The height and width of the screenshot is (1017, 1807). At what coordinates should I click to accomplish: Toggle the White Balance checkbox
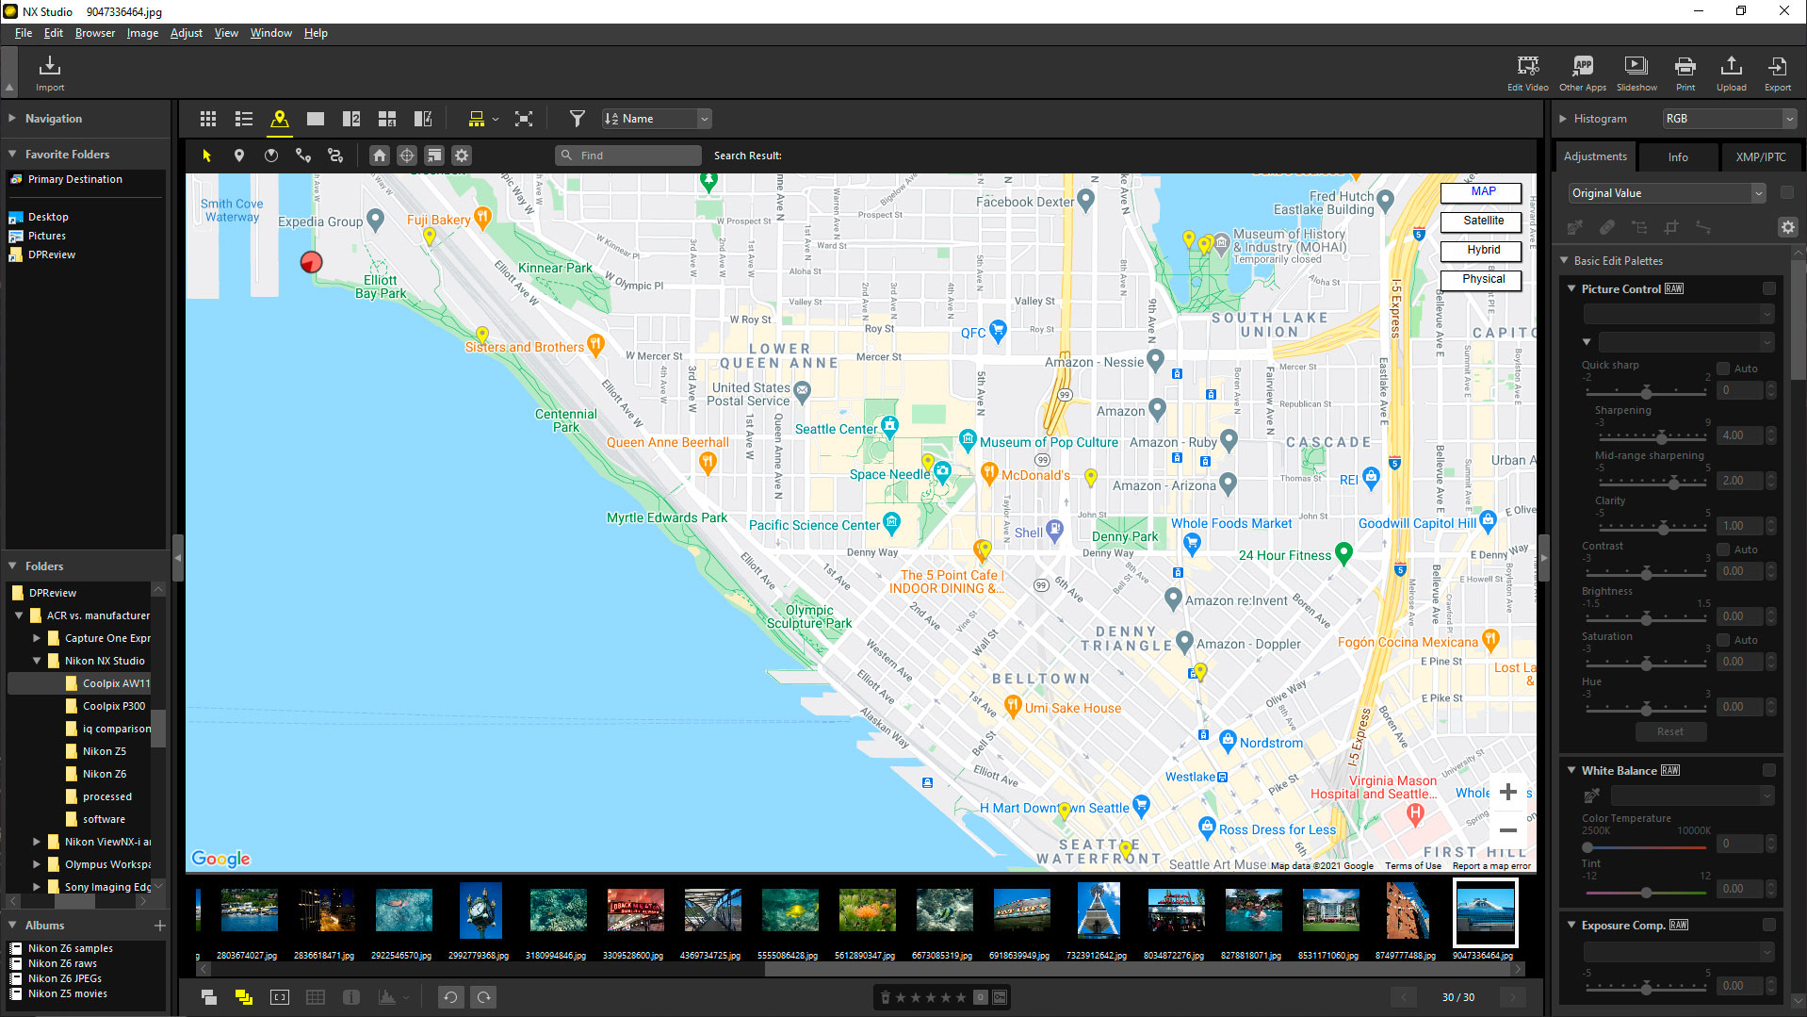(x=1768, y=770)
